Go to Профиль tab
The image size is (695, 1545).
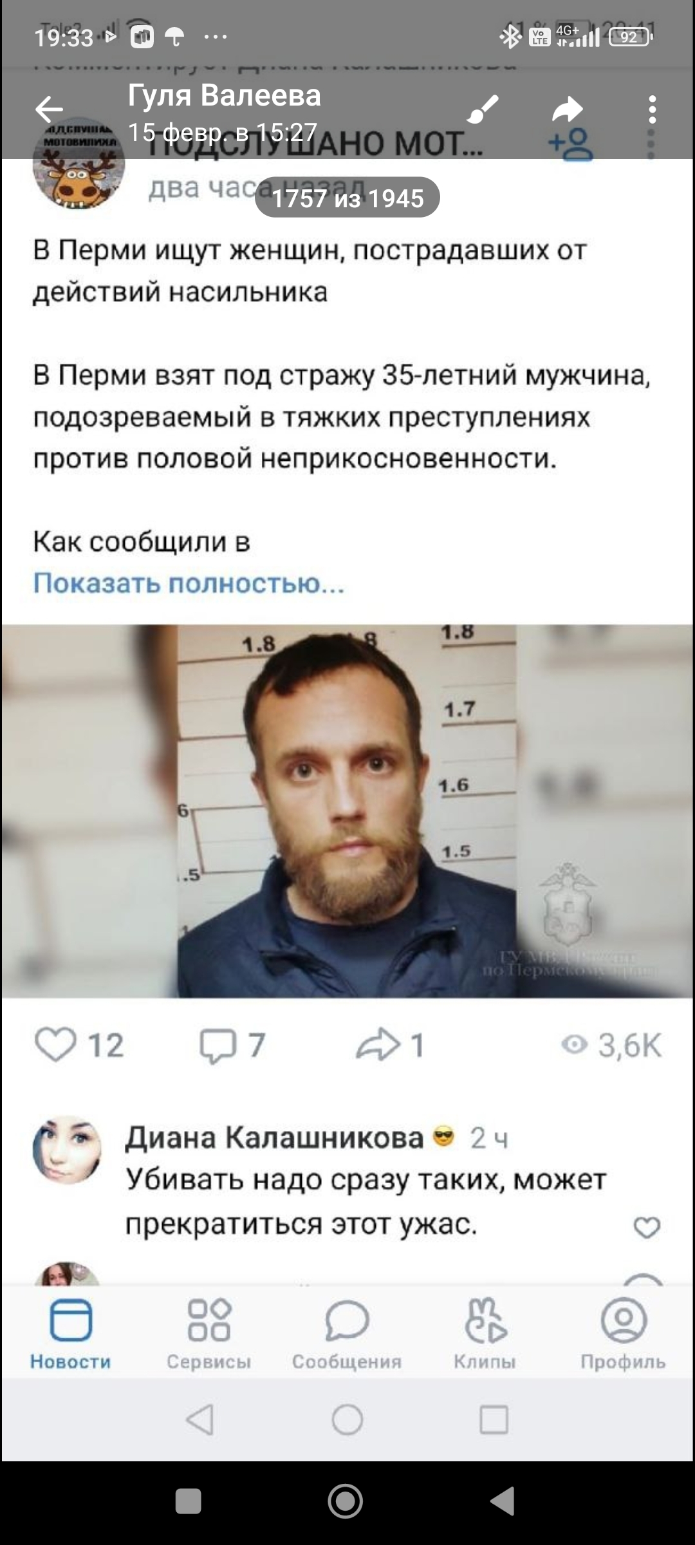click(623, 1333)
